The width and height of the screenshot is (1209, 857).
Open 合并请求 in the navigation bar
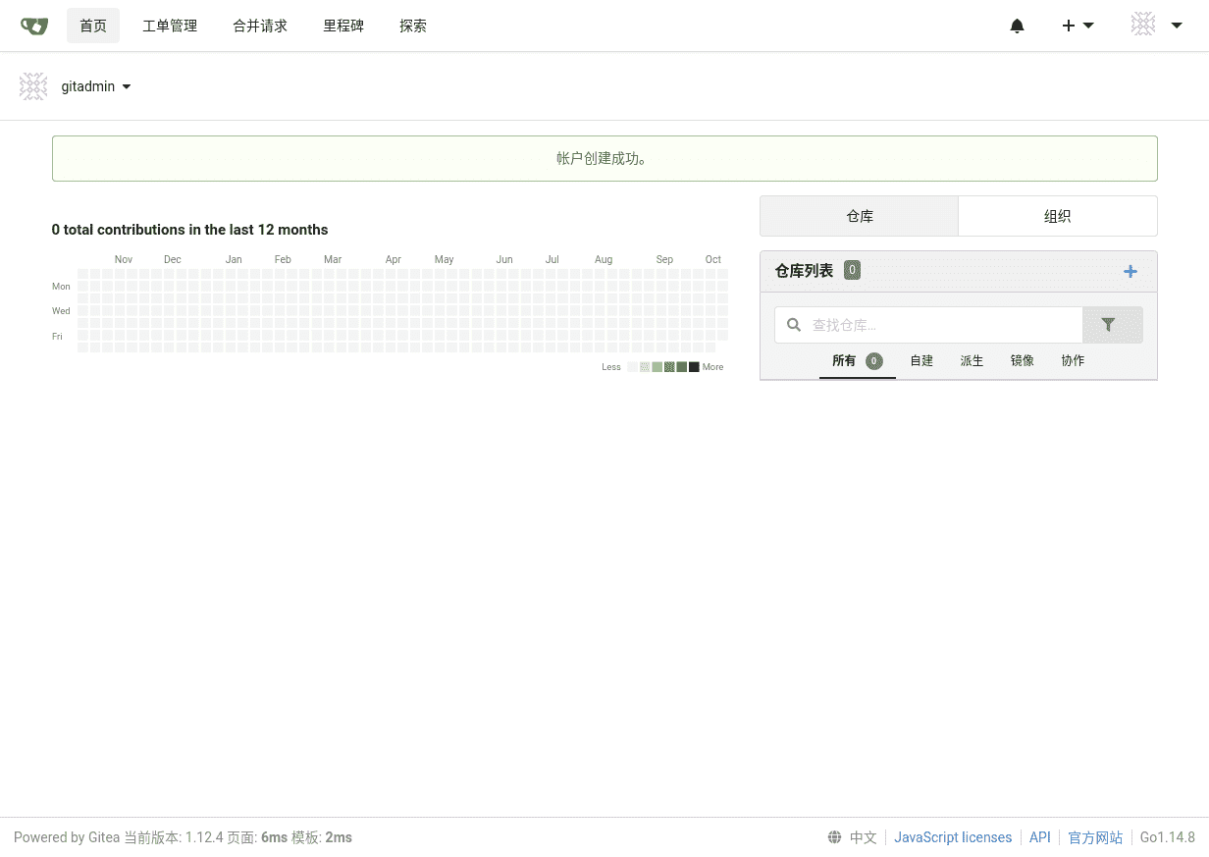[x=260, y=26]
